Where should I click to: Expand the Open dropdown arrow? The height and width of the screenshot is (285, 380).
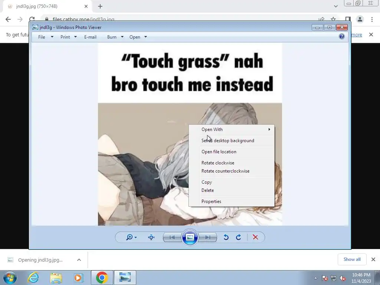coord(145,37)
